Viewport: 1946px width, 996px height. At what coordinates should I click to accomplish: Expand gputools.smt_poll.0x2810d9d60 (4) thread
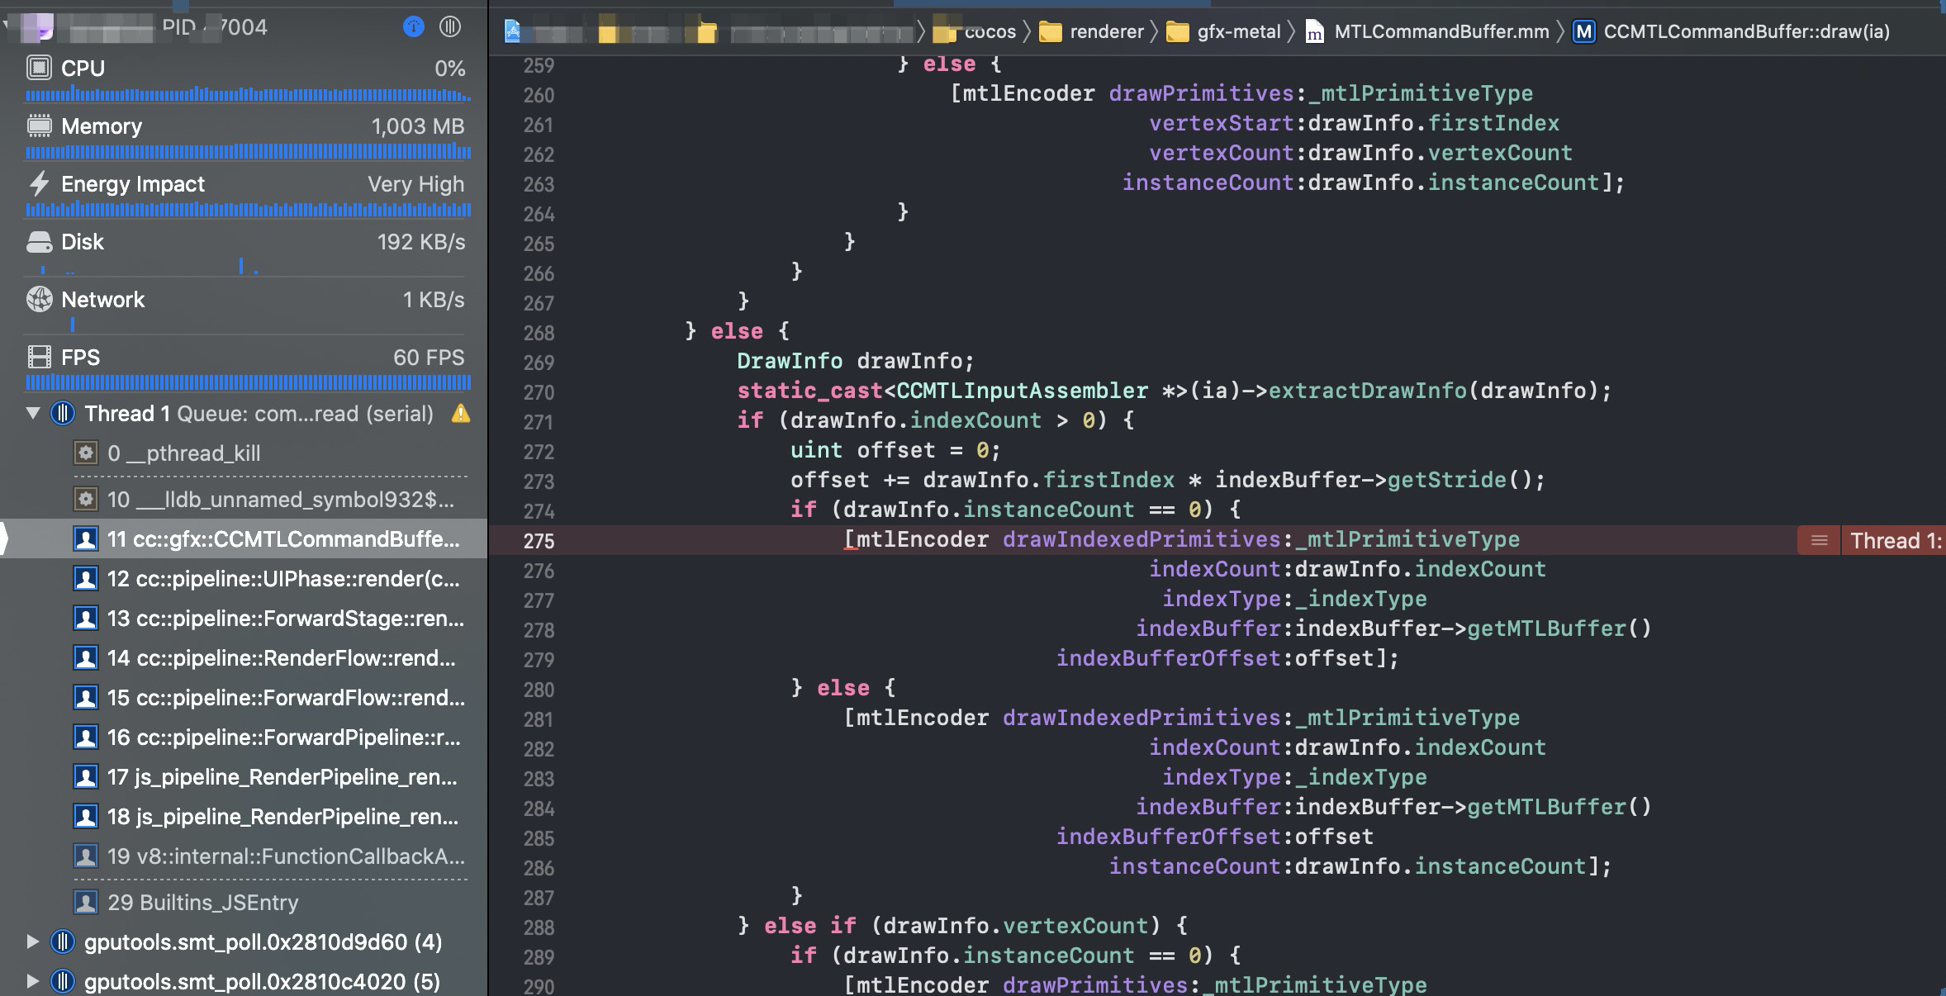pyautogui.click(x=33, y=941)
